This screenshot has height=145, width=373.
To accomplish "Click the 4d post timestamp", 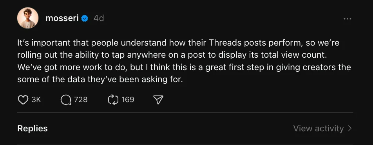I will pos(99,18).
